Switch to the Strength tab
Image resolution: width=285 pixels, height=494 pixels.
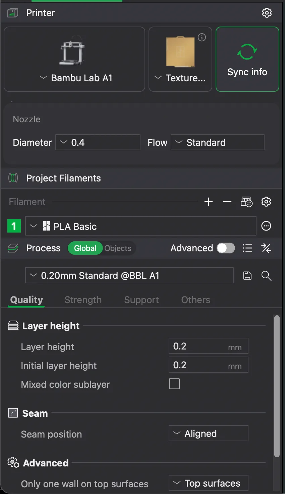pos(83,300)
